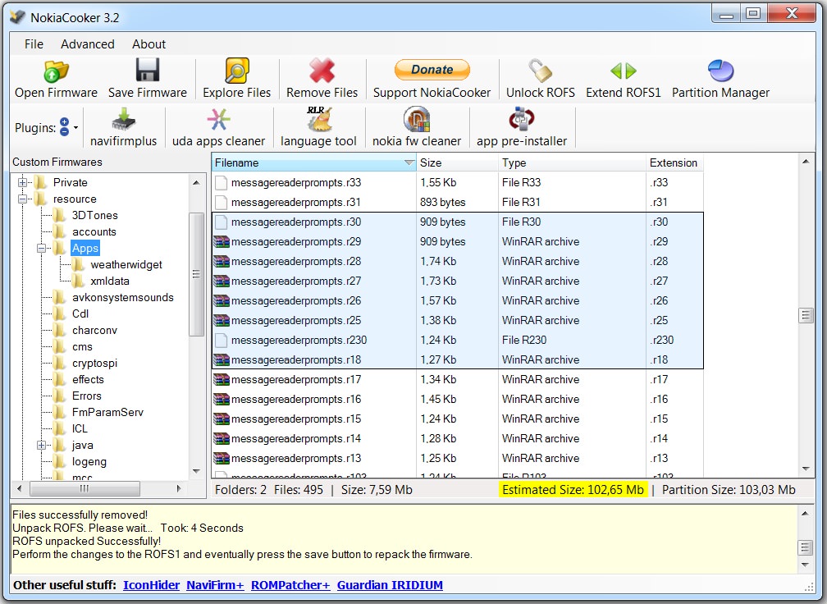Click the WinRAR icon for messagereaderprompts.r29
The image size is (827, 604).
(x=222, y=241)
